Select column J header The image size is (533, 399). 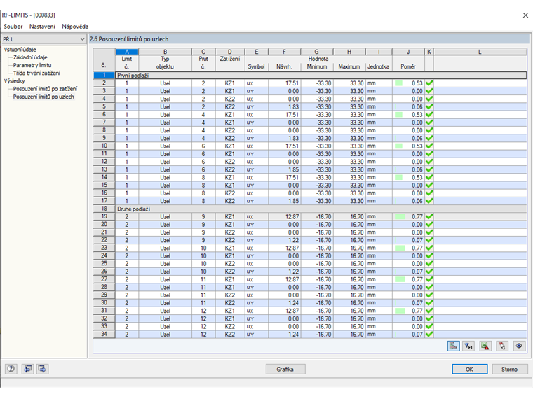click(408, 52)
